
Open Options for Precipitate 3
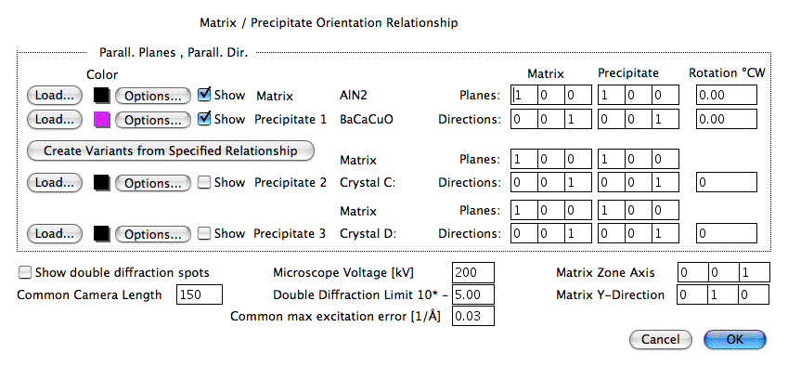(153, 234)
